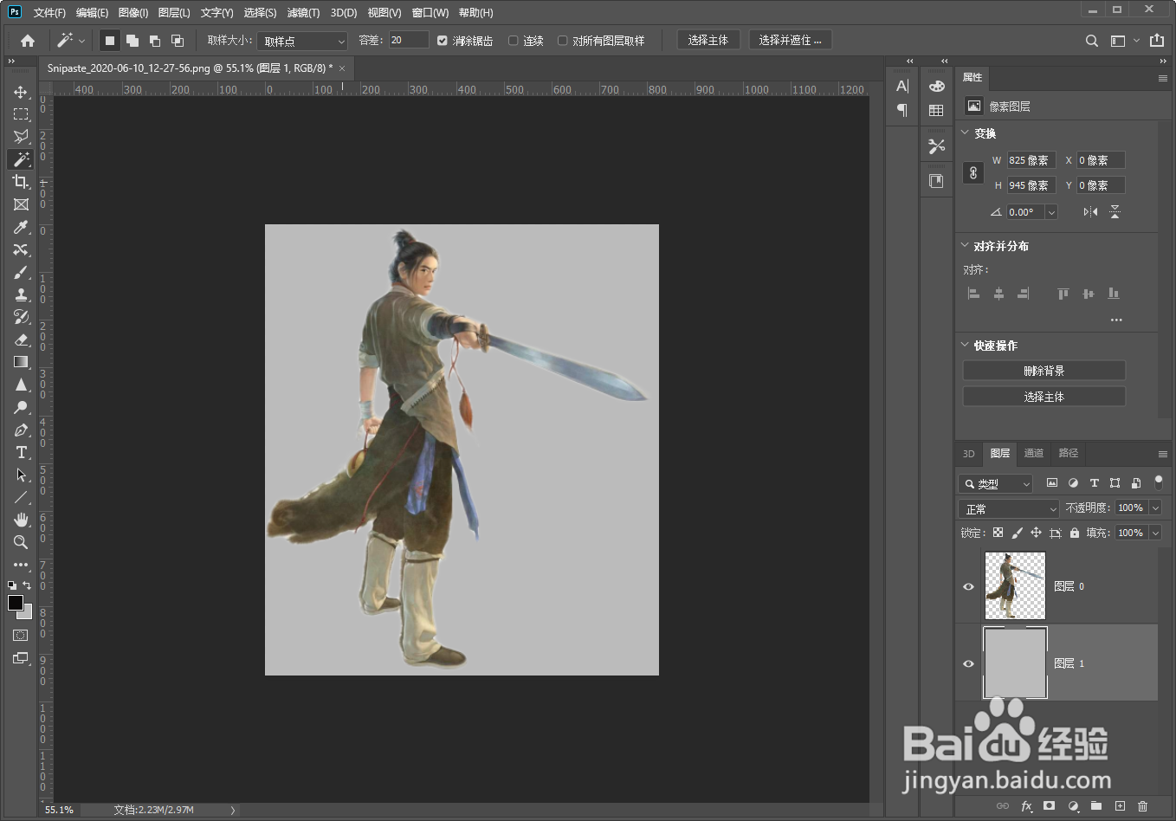The image size is (1176, 821).
Task: Toggle layer filtering switch on/off
Action: pyautogui.click(x=1159, y=482)
